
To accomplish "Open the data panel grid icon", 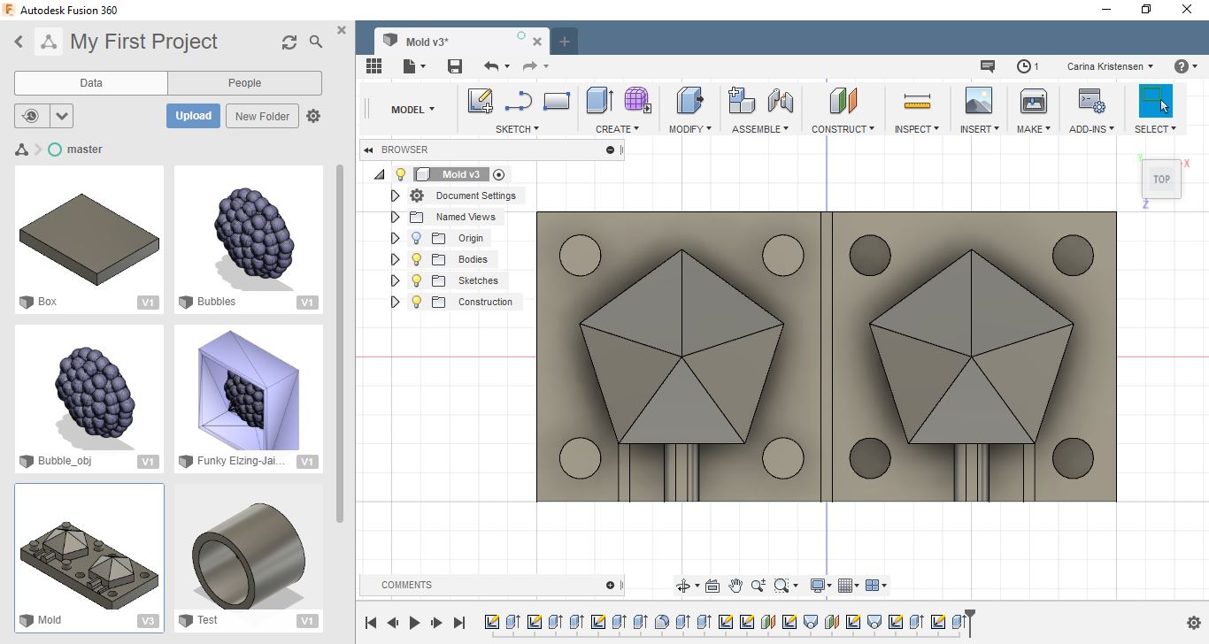I will pyautogui.click(x=373, y=66).
